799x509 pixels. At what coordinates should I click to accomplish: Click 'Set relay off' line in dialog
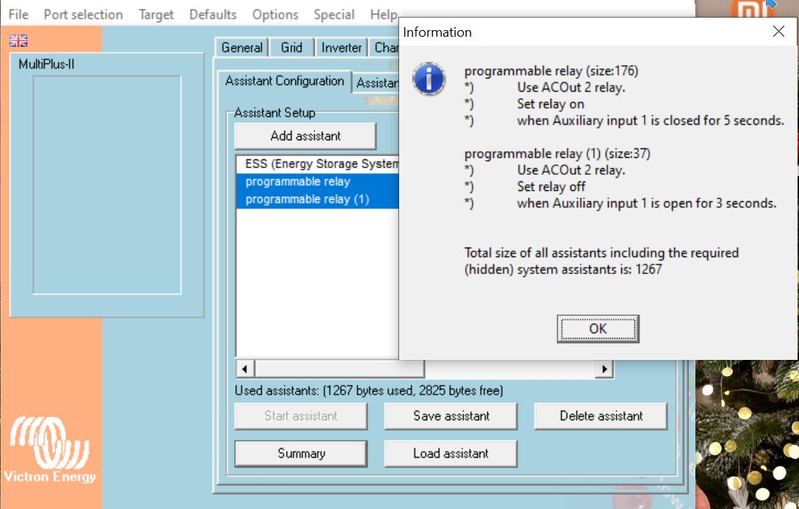click(x=551, y=187)
